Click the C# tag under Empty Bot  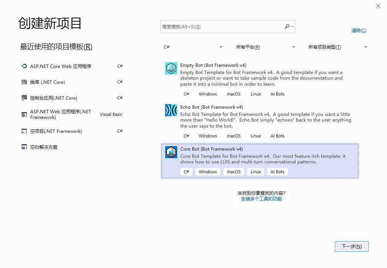tap(186, 94)
